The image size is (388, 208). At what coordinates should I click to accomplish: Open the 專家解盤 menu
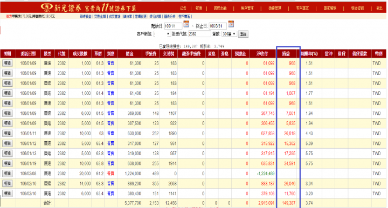pos(330,8)
